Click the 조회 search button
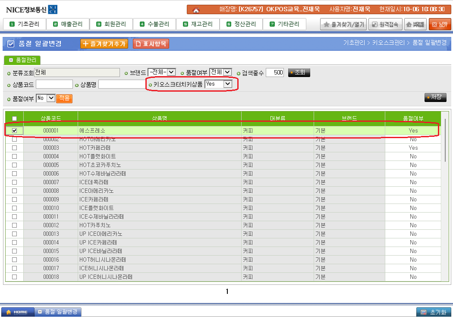453x318 pixels. (x=299, y=72)
